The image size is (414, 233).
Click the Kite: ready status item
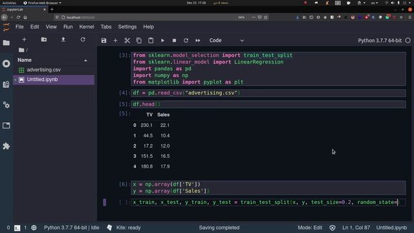tap(128, 228)
